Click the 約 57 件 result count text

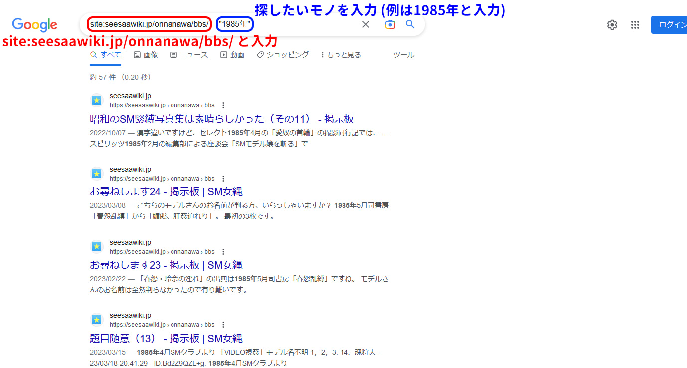tap(120, 77)
